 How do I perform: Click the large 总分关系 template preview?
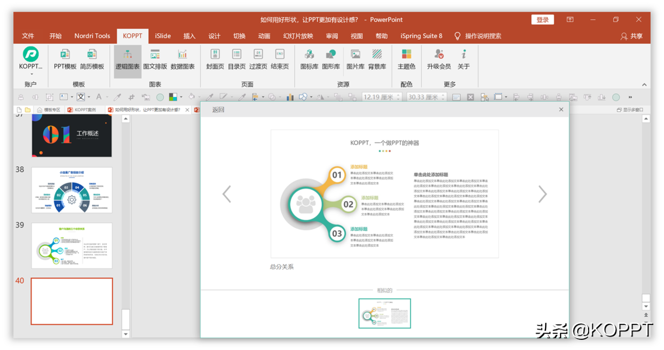point(384,194)
